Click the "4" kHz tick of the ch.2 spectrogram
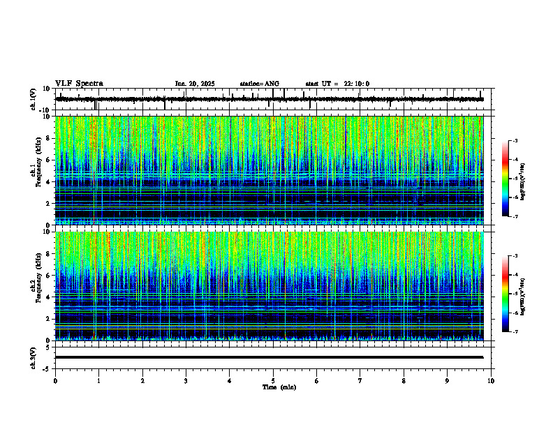Viewport: 553px width, 427px height. [48, 297]
